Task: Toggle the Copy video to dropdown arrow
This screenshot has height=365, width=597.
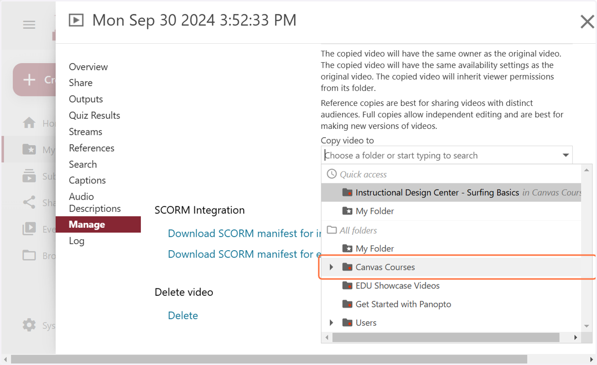Action: point(566,155)
